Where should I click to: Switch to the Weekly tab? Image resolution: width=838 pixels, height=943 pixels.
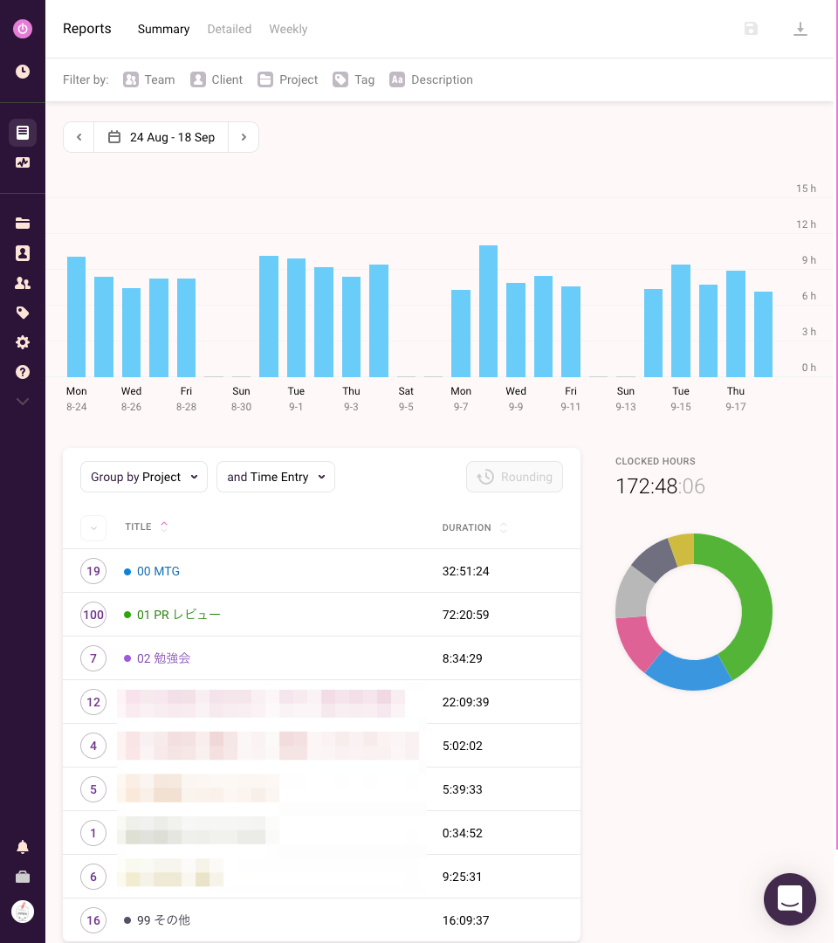(x=288, y=29)
